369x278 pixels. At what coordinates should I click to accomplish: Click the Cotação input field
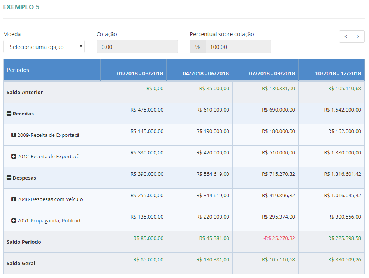pos(137,47)
